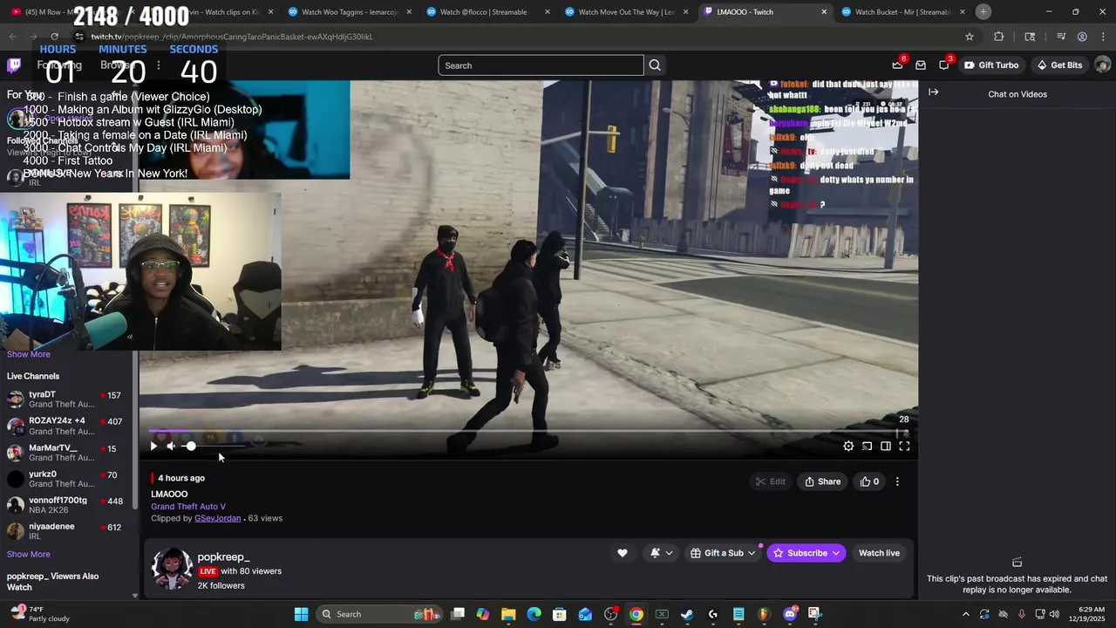This screenshot has width=1116, height=628.
Task: Collapse chat panel with arrow icon
Action: tap(933, 92)
